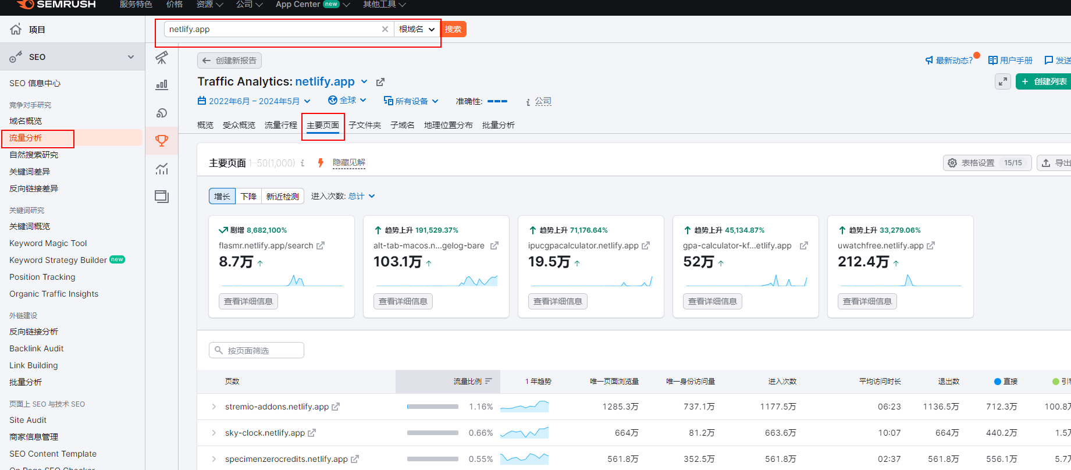Screen dimensions: 1071x470
Task: Select the 下降 toggle option
Action: point(248,197)
